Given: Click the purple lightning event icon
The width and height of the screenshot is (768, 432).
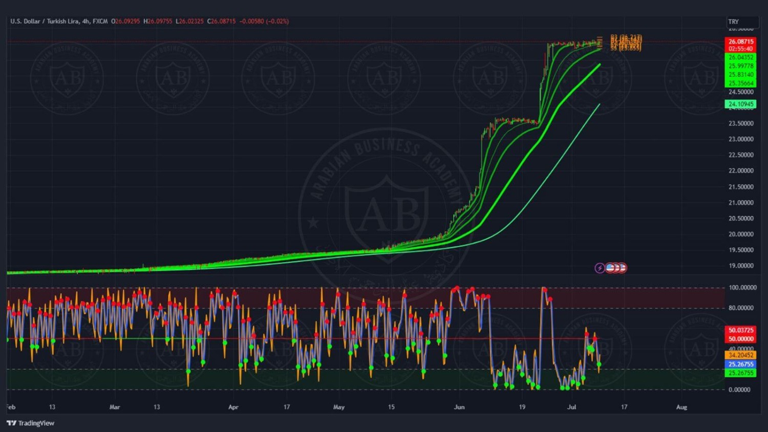Looking at the screenshot, I should click(x=600, y=268).
